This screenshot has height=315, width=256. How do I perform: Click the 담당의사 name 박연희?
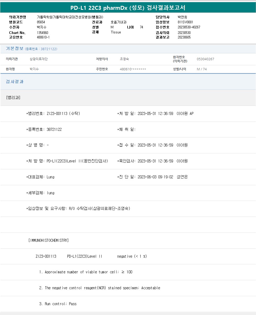pos(182,17)
